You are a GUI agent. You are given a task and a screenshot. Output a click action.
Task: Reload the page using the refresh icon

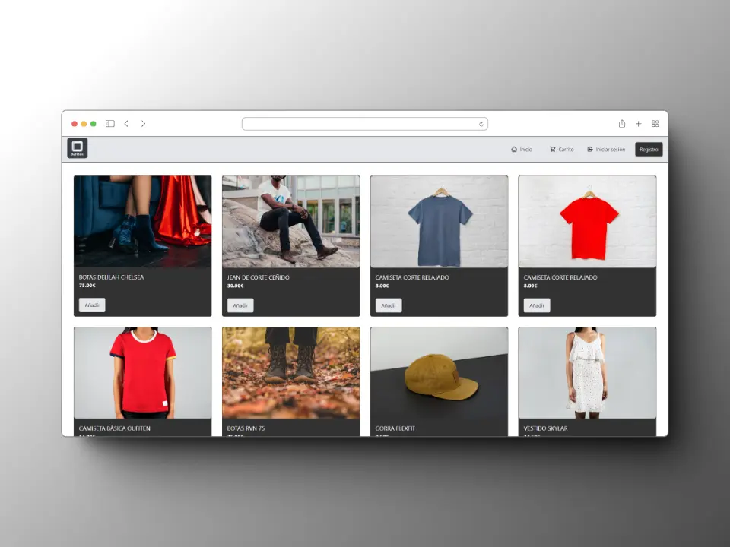click(x=481, y=124)
